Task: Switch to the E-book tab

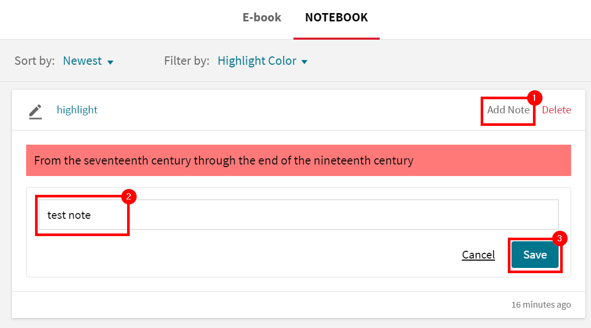Action: (x=262, y=17)
